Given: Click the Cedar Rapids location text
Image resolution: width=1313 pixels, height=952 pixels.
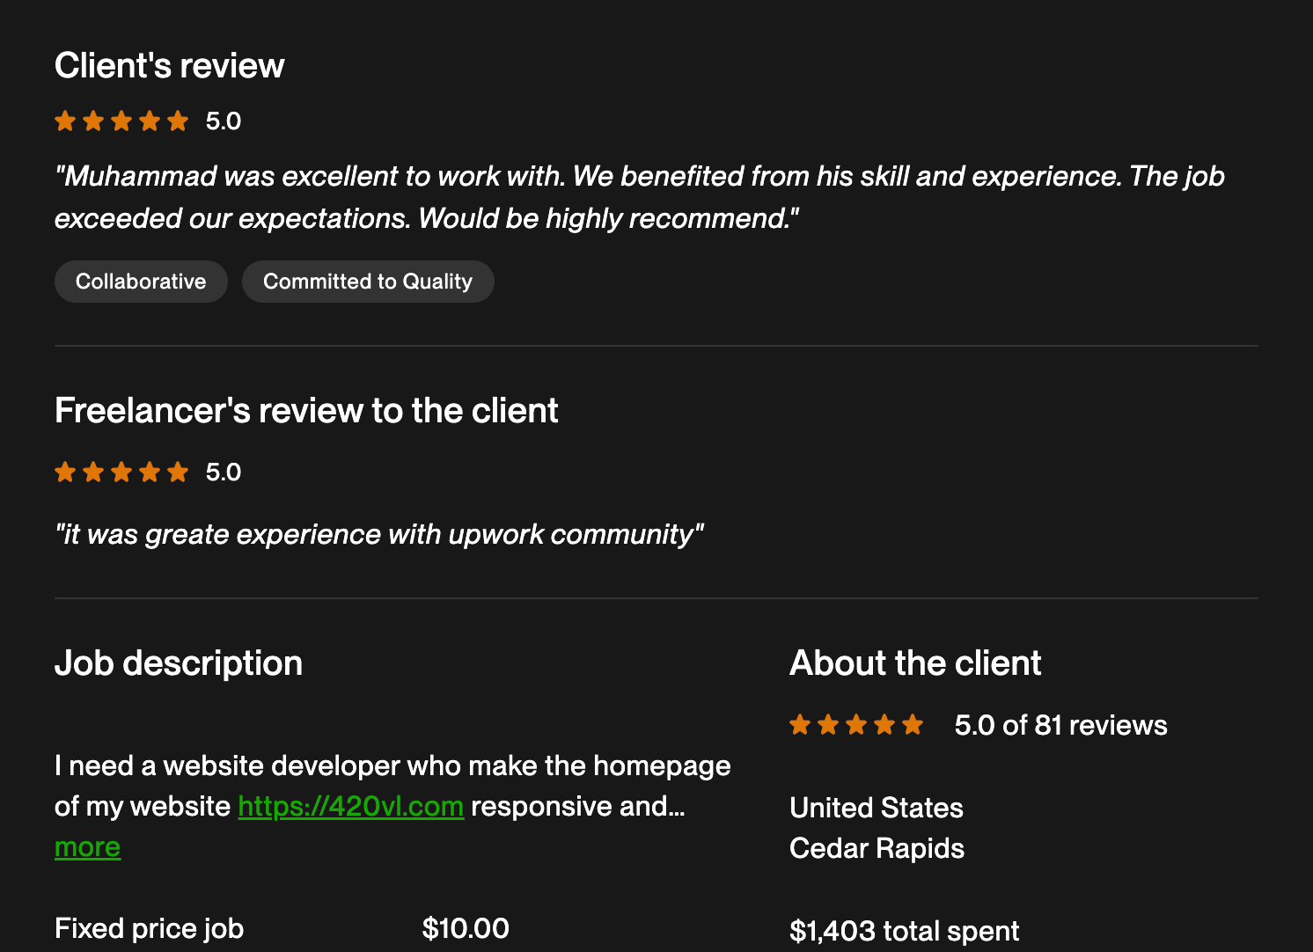Looking at the screenshot, I should (x=877, y=848).
